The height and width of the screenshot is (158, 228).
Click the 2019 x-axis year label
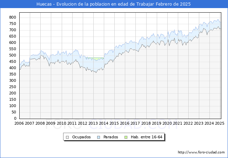[156, 123]
